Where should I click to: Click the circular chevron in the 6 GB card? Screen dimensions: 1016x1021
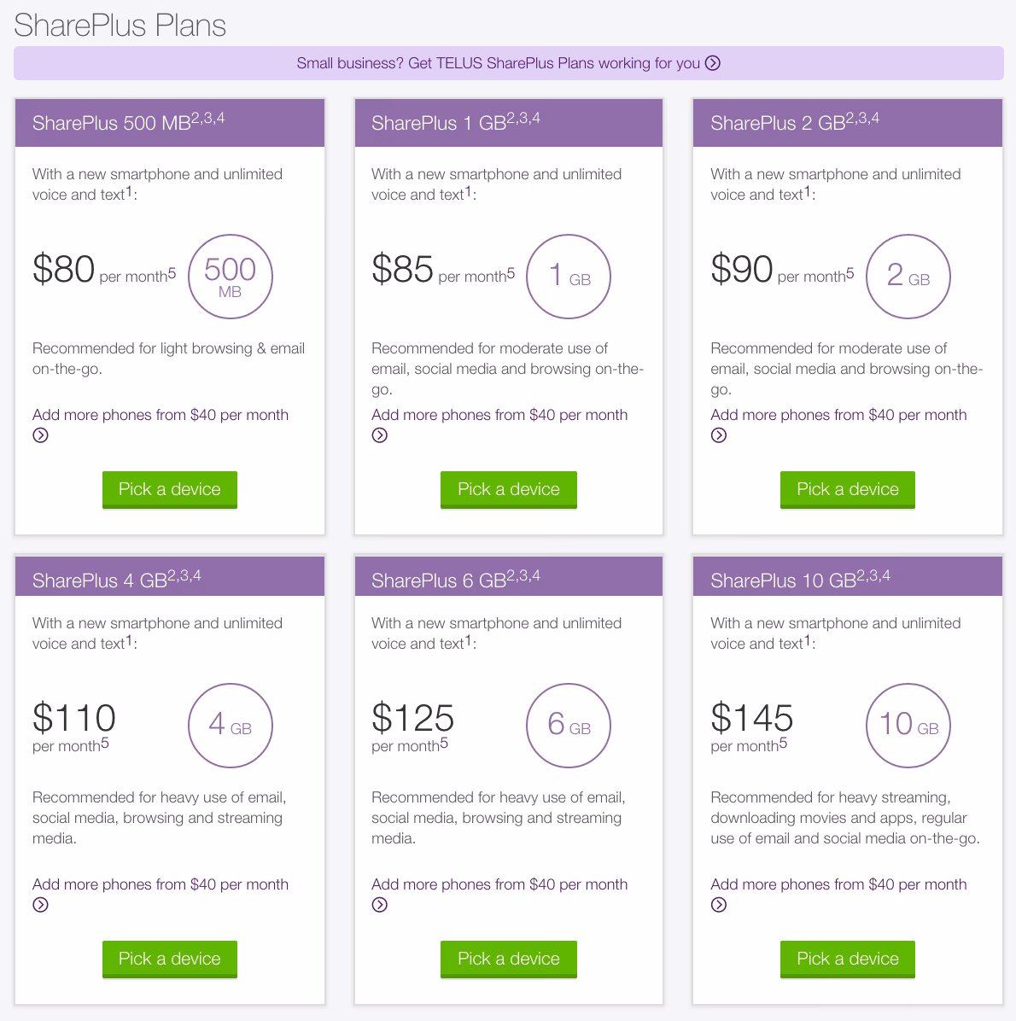[379, 905]
